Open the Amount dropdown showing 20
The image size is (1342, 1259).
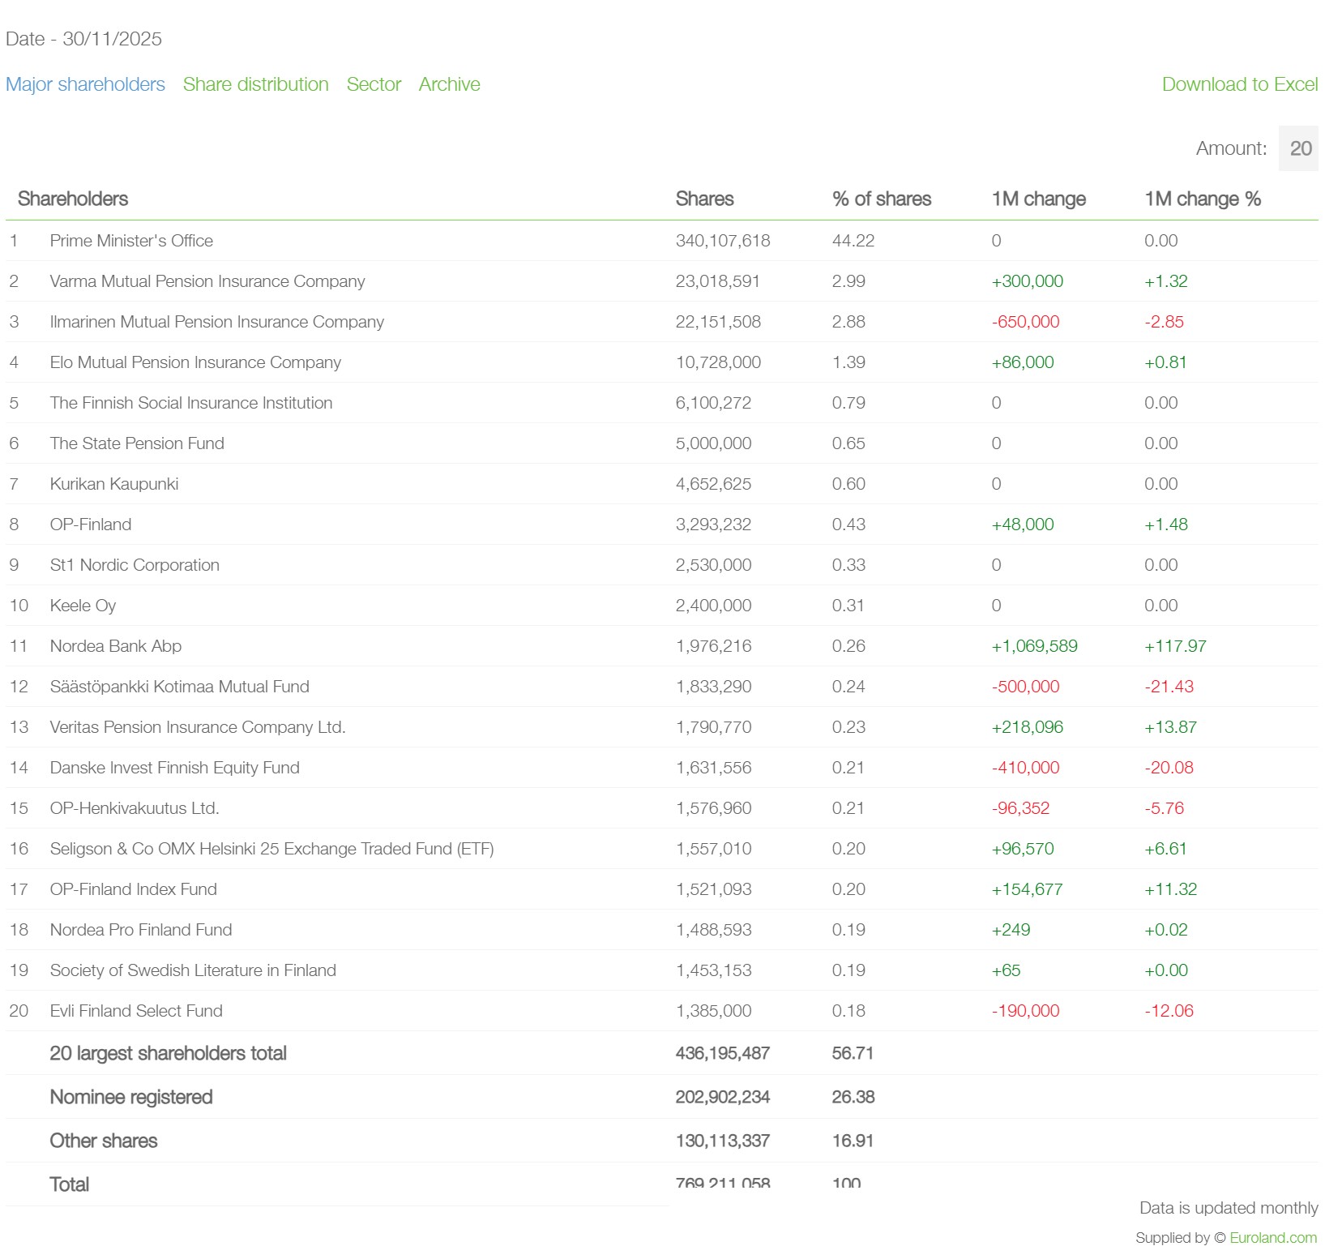1299,148
